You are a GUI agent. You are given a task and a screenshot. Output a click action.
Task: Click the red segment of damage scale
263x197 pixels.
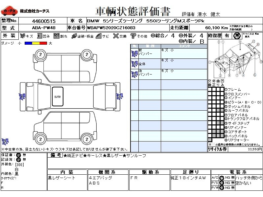(x=43, y=43)
